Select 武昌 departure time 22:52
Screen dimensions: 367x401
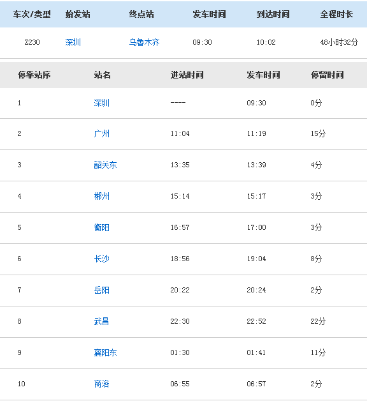(x=257, y=321)
